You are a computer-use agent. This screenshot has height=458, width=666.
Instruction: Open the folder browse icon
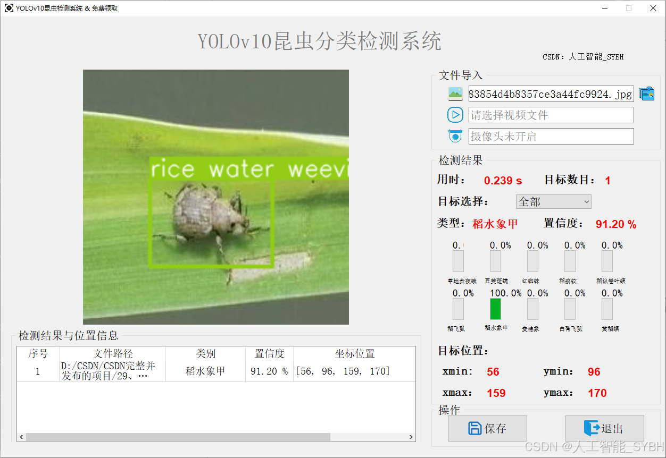tap(647, 94)
